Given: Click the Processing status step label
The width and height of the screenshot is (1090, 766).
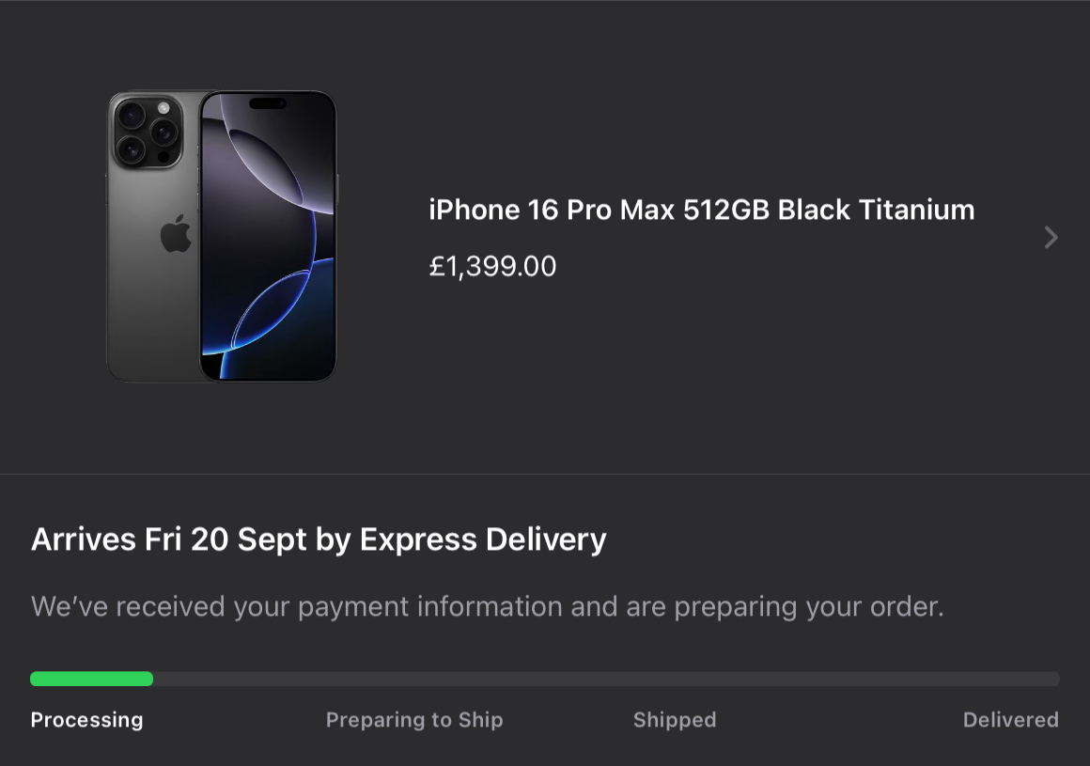Looking at the screenshot, I should click(x=86, y=720).
